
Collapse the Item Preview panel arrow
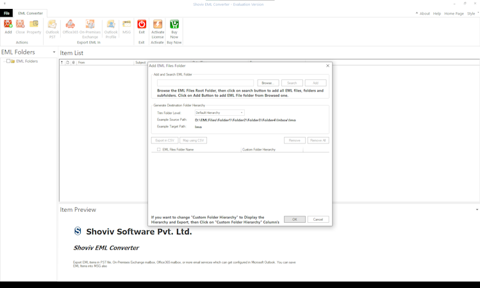point(477,209)
